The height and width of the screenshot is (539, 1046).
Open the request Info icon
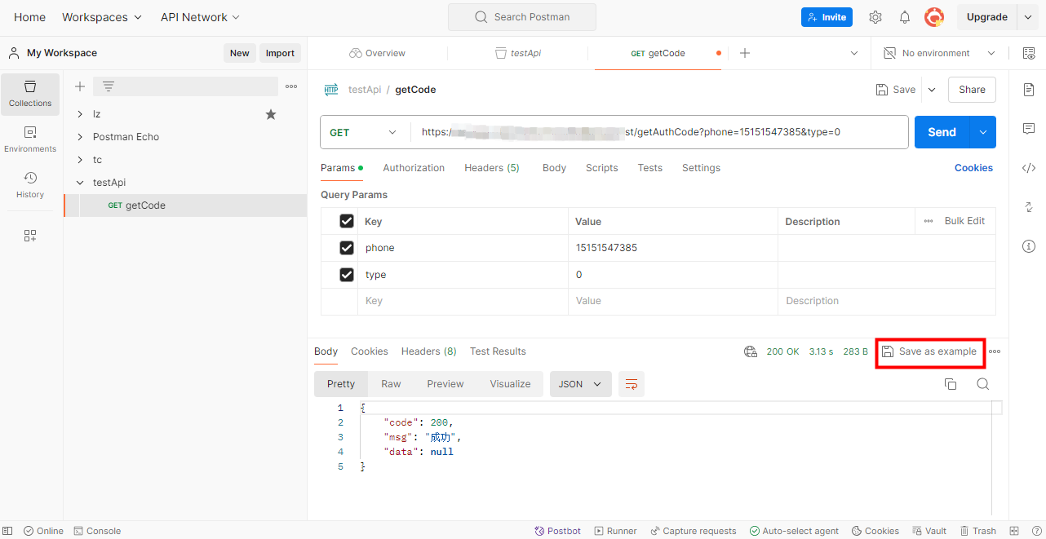(x=1029, y=246)
